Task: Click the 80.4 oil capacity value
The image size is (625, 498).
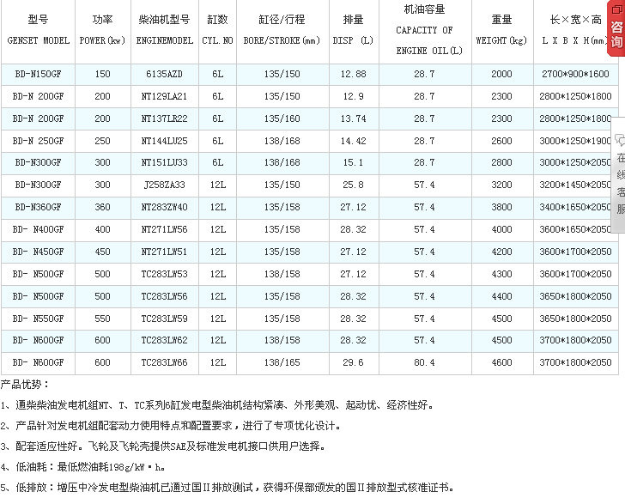Action: tap(424, 363)
